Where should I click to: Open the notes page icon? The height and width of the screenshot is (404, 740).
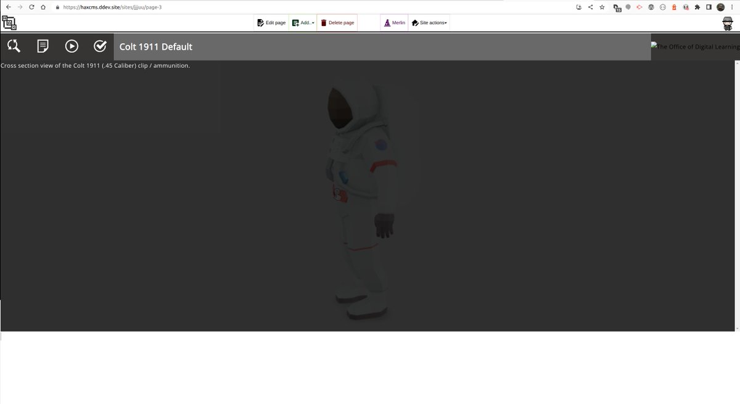pos(43,46)
